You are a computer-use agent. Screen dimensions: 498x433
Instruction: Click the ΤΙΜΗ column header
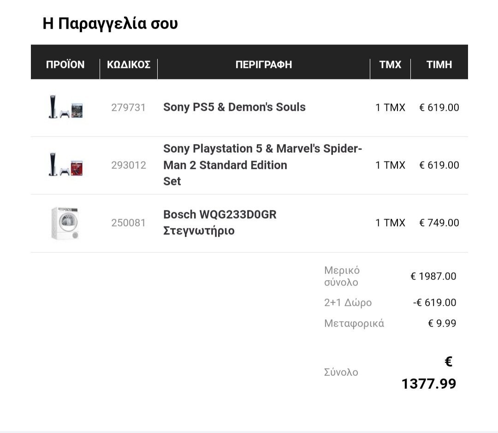point(439,65)
